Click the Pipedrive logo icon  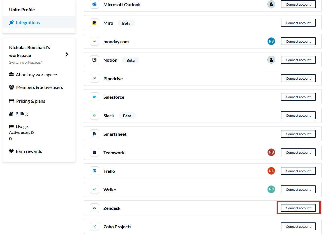coord(94,78)
